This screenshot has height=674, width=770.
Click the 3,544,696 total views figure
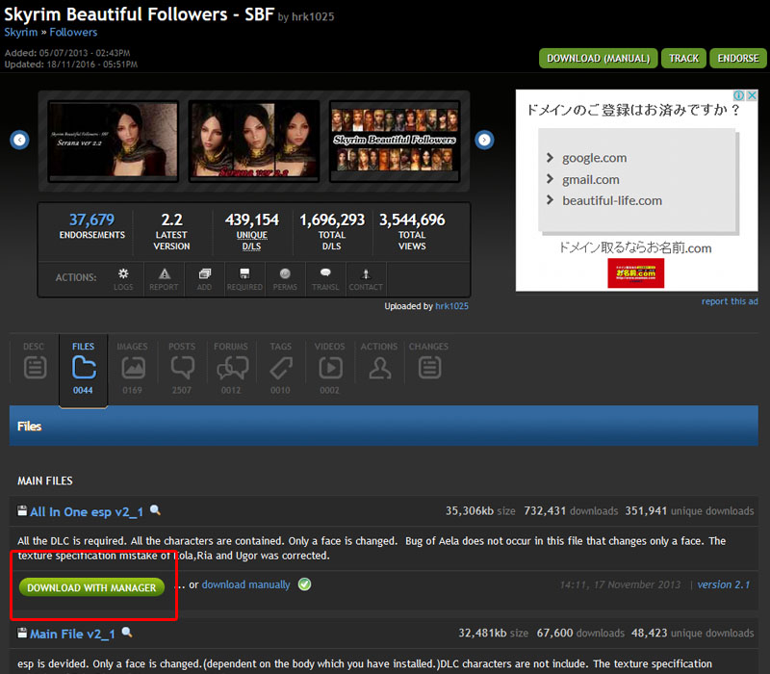point(412,220)
